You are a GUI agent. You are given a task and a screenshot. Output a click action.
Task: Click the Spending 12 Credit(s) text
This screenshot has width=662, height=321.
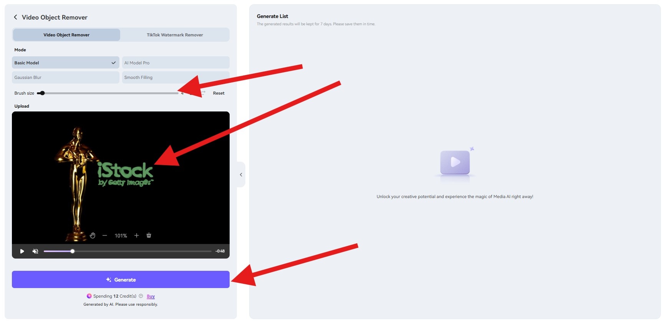pos(115,296)
